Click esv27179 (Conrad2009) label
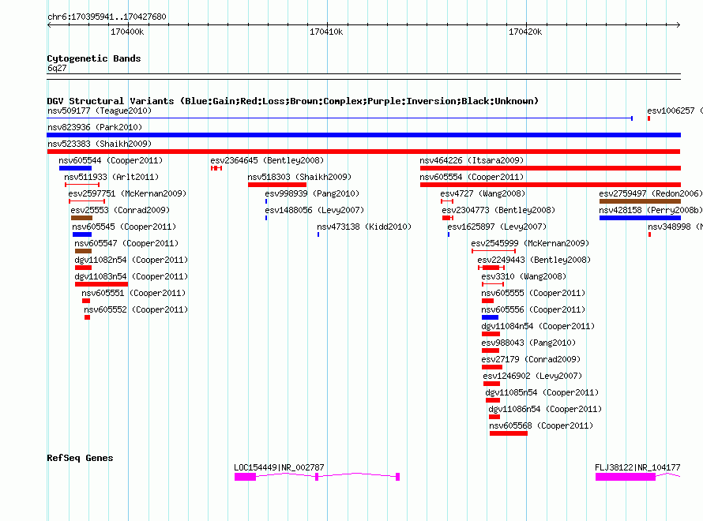Image resolution: width=703 pixels, height=521 pixels. pyautogui.click(x=531, y=359)
